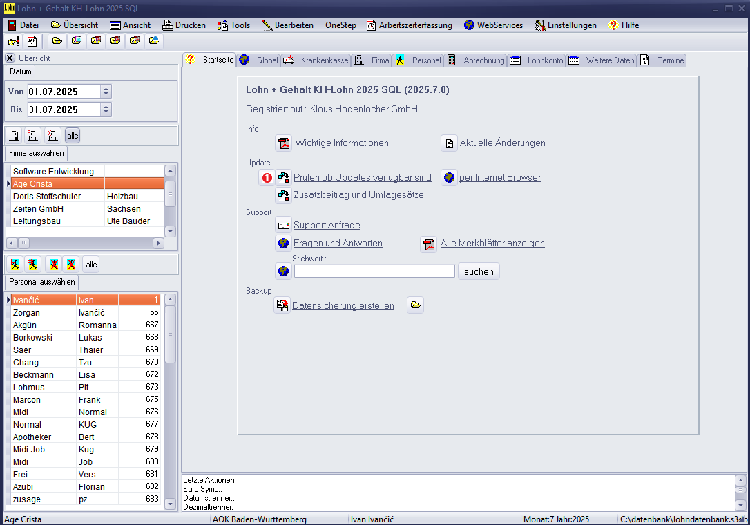Click the globe icon beside per Internet Browser

point(449,178)
